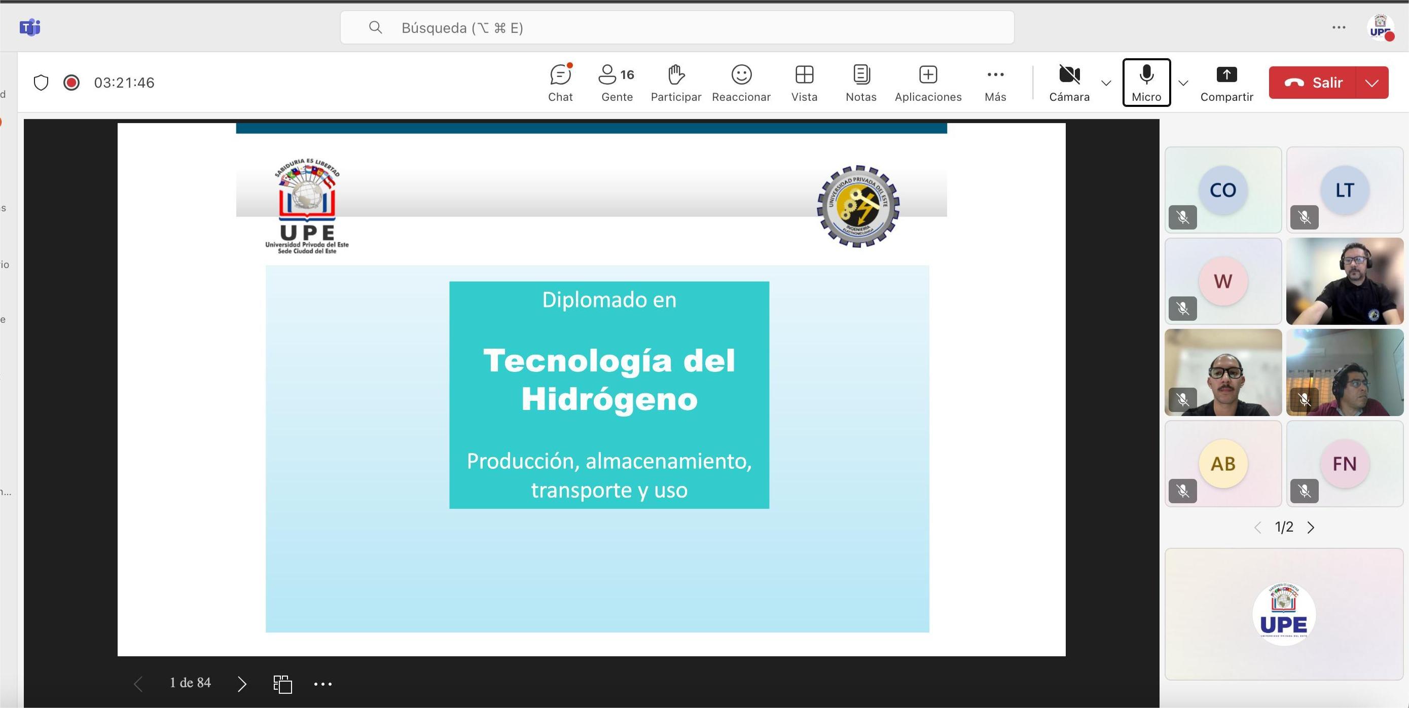Toggle the Micro mute state
Screen dimensions: 1409x708
pos(1146,83)
